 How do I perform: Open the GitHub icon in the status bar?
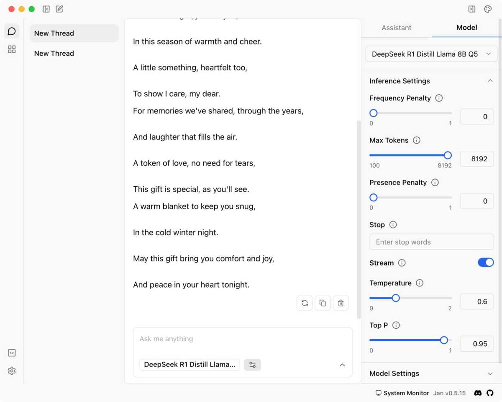(490, 393)
